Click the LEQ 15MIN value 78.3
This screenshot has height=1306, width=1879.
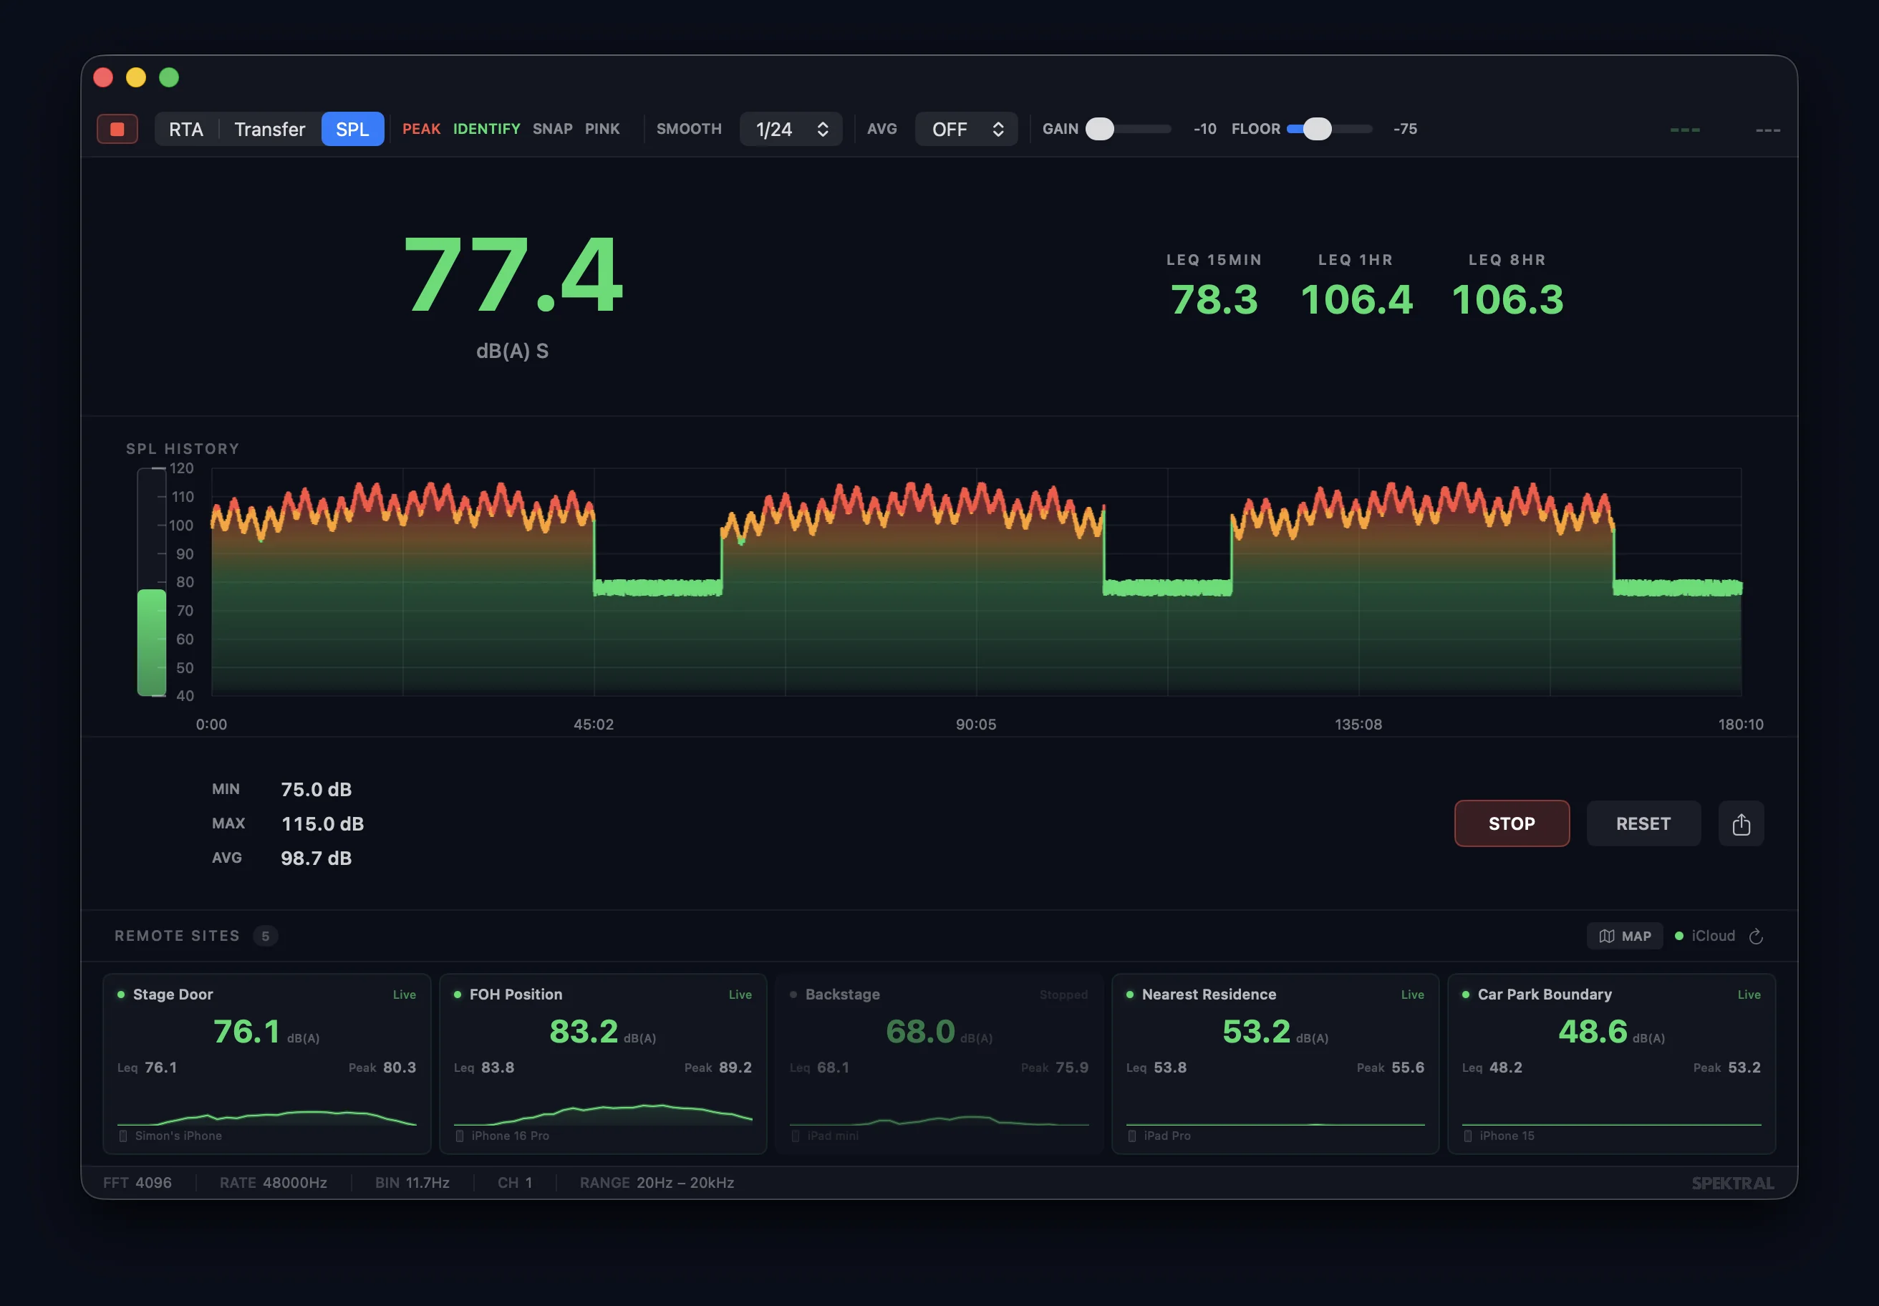(1214, 299)
